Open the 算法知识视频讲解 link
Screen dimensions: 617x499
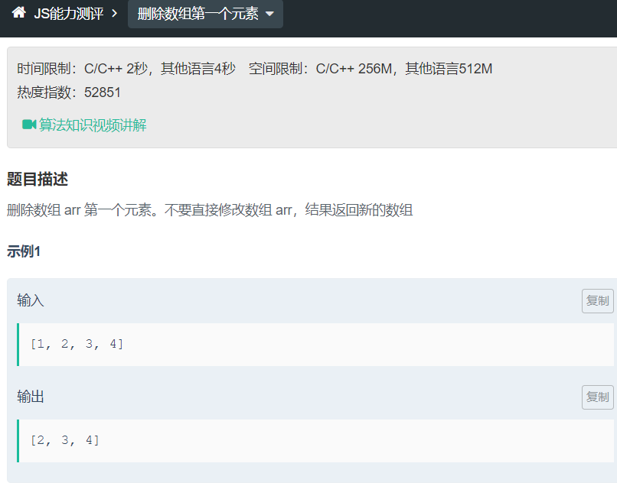[93, 125]
